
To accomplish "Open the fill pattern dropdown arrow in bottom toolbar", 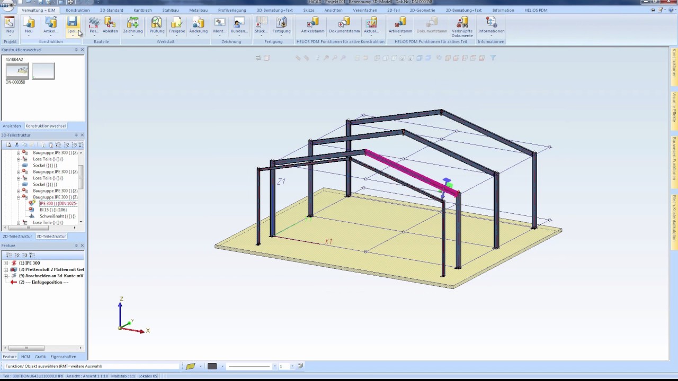I will tap(200, 366).
